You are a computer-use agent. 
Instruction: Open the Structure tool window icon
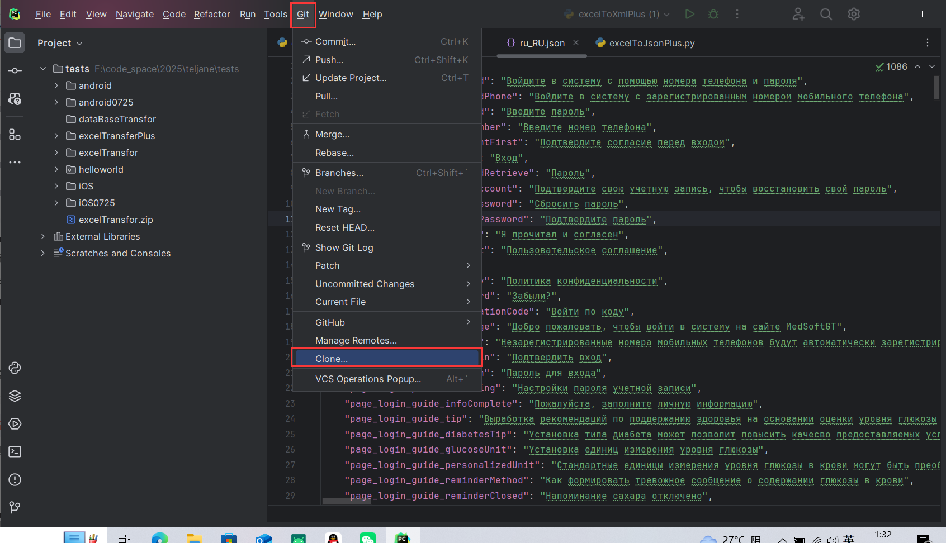(15, 135)
